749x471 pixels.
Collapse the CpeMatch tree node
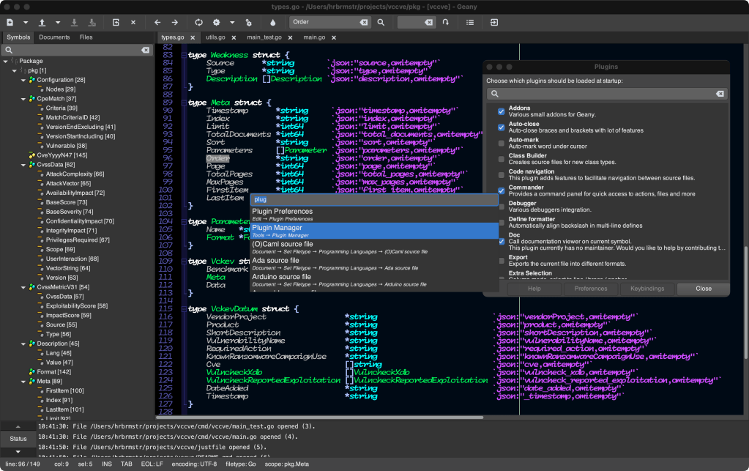tap(23, 98)
